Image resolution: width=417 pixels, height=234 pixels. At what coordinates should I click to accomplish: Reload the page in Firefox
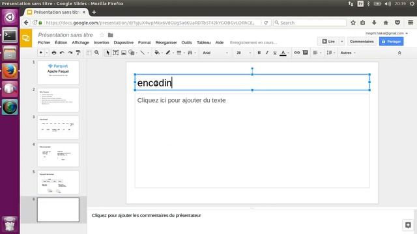coord(266,23)
